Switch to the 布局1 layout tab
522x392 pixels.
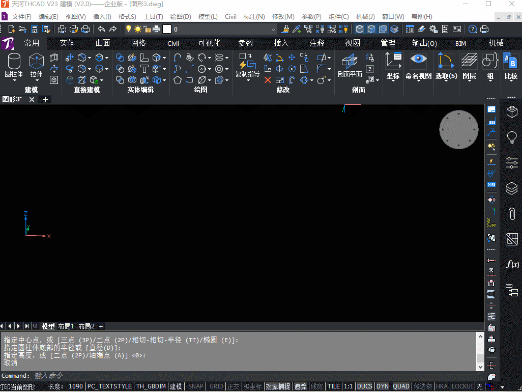point(66,326)
